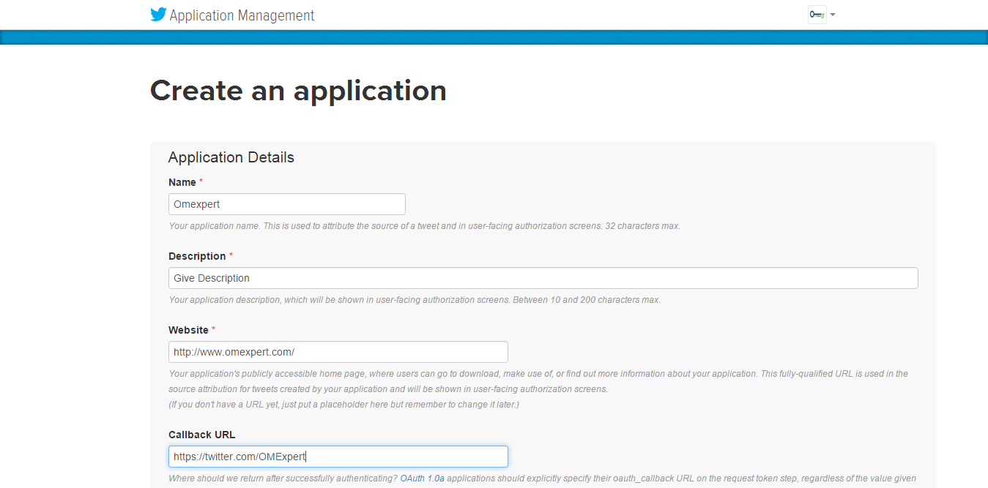Focus the Description input field
Viewport: 988px width, 488px height.
pyautogui.click(x=543, y=278)
